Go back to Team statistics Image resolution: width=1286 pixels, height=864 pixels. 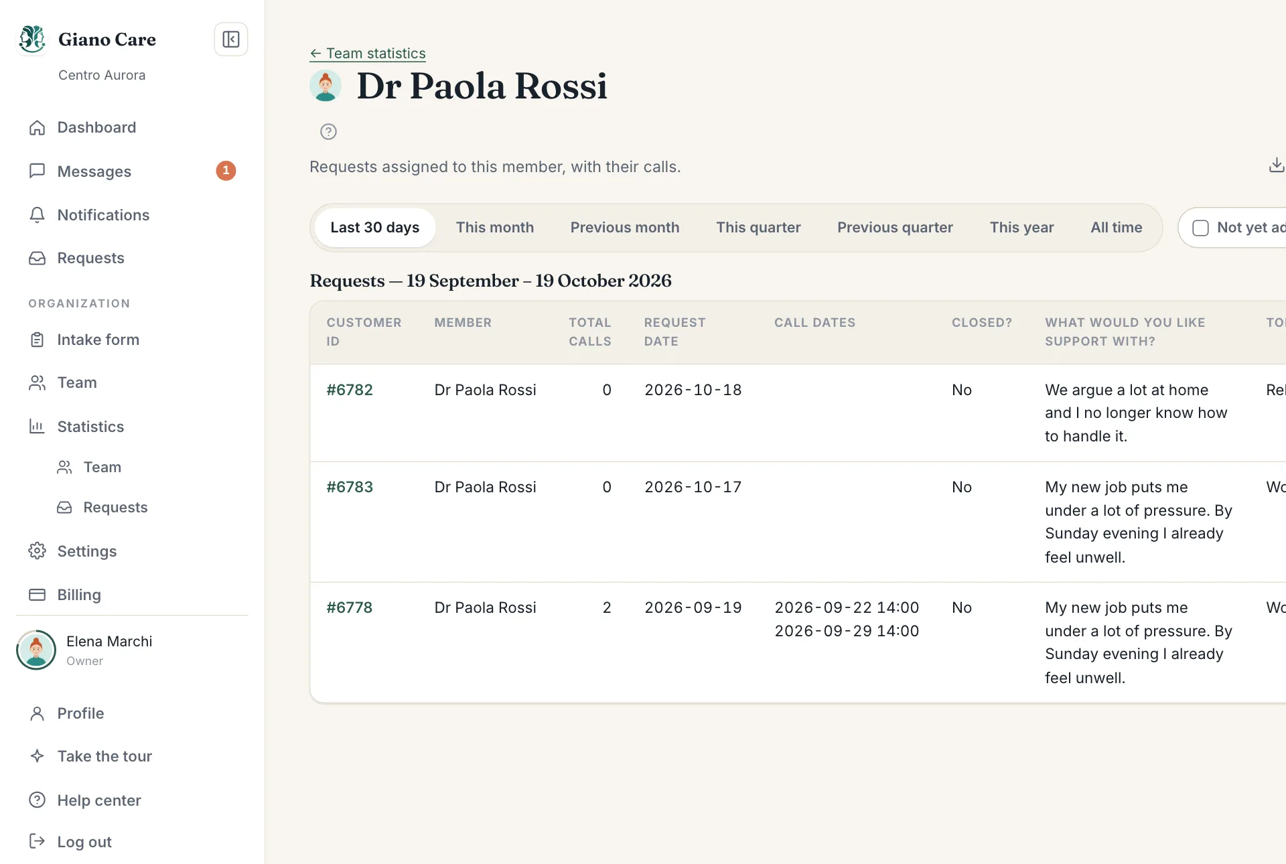tap(368, 54)
